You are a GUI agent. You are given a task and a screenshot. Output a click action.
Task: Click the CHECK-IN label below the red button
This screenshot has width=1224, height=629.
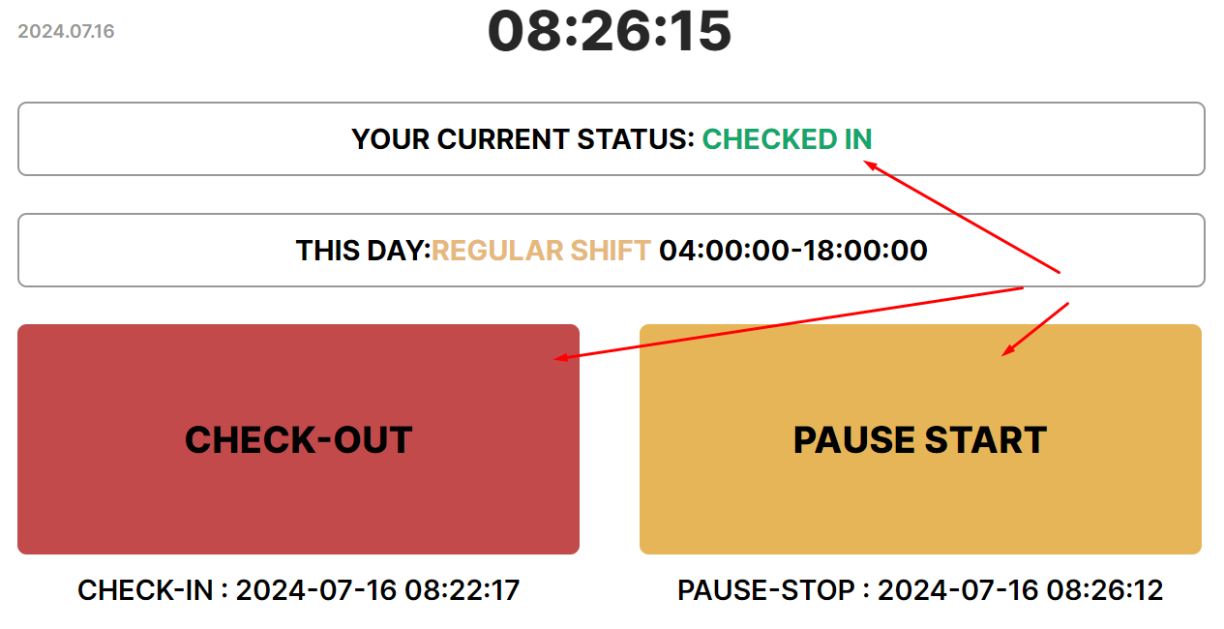click(x=145, y=590)
